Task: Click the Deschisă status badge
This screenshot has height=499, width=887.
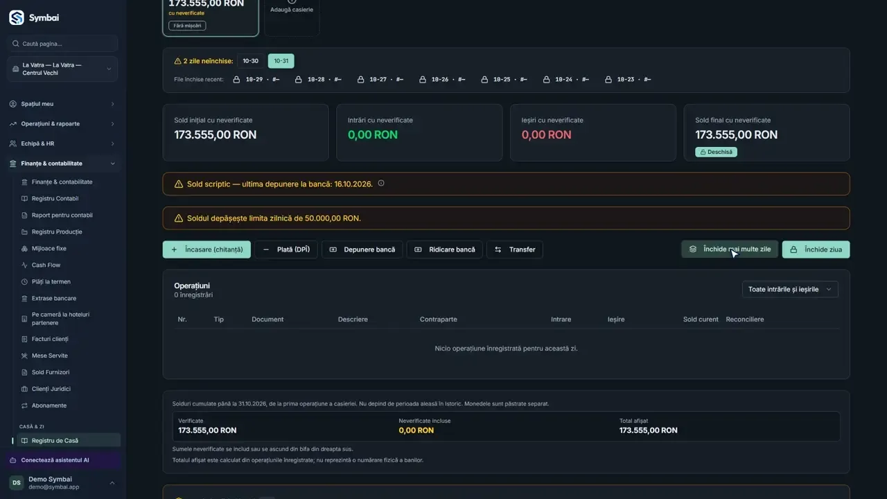Action: 717,152
